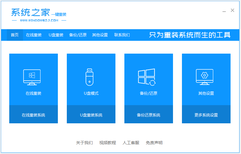Open the U盘重装 tab
241x154 pixels.
coord(56,35)
